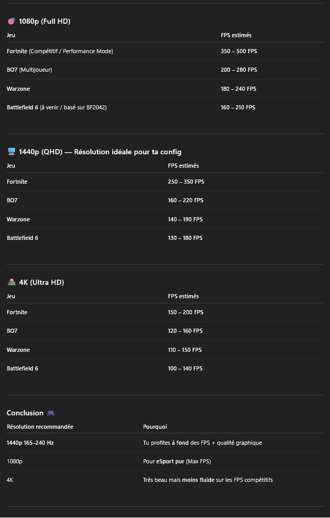Click the Résolution recommandée column header
Screen dimensions: 330x518
click(x=40, y=427)
